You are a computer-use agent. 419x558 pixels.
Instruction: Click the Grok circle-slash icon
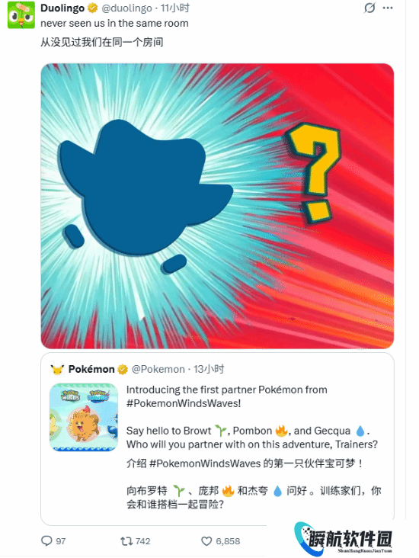click(x=369, y=8)
